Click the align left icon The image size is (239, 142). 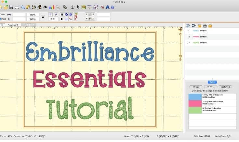[62, 19]
